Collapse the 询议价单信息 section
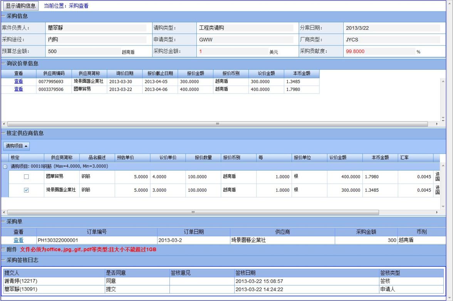The height and width of the screenshot is (301, 453). pos(3,63)
